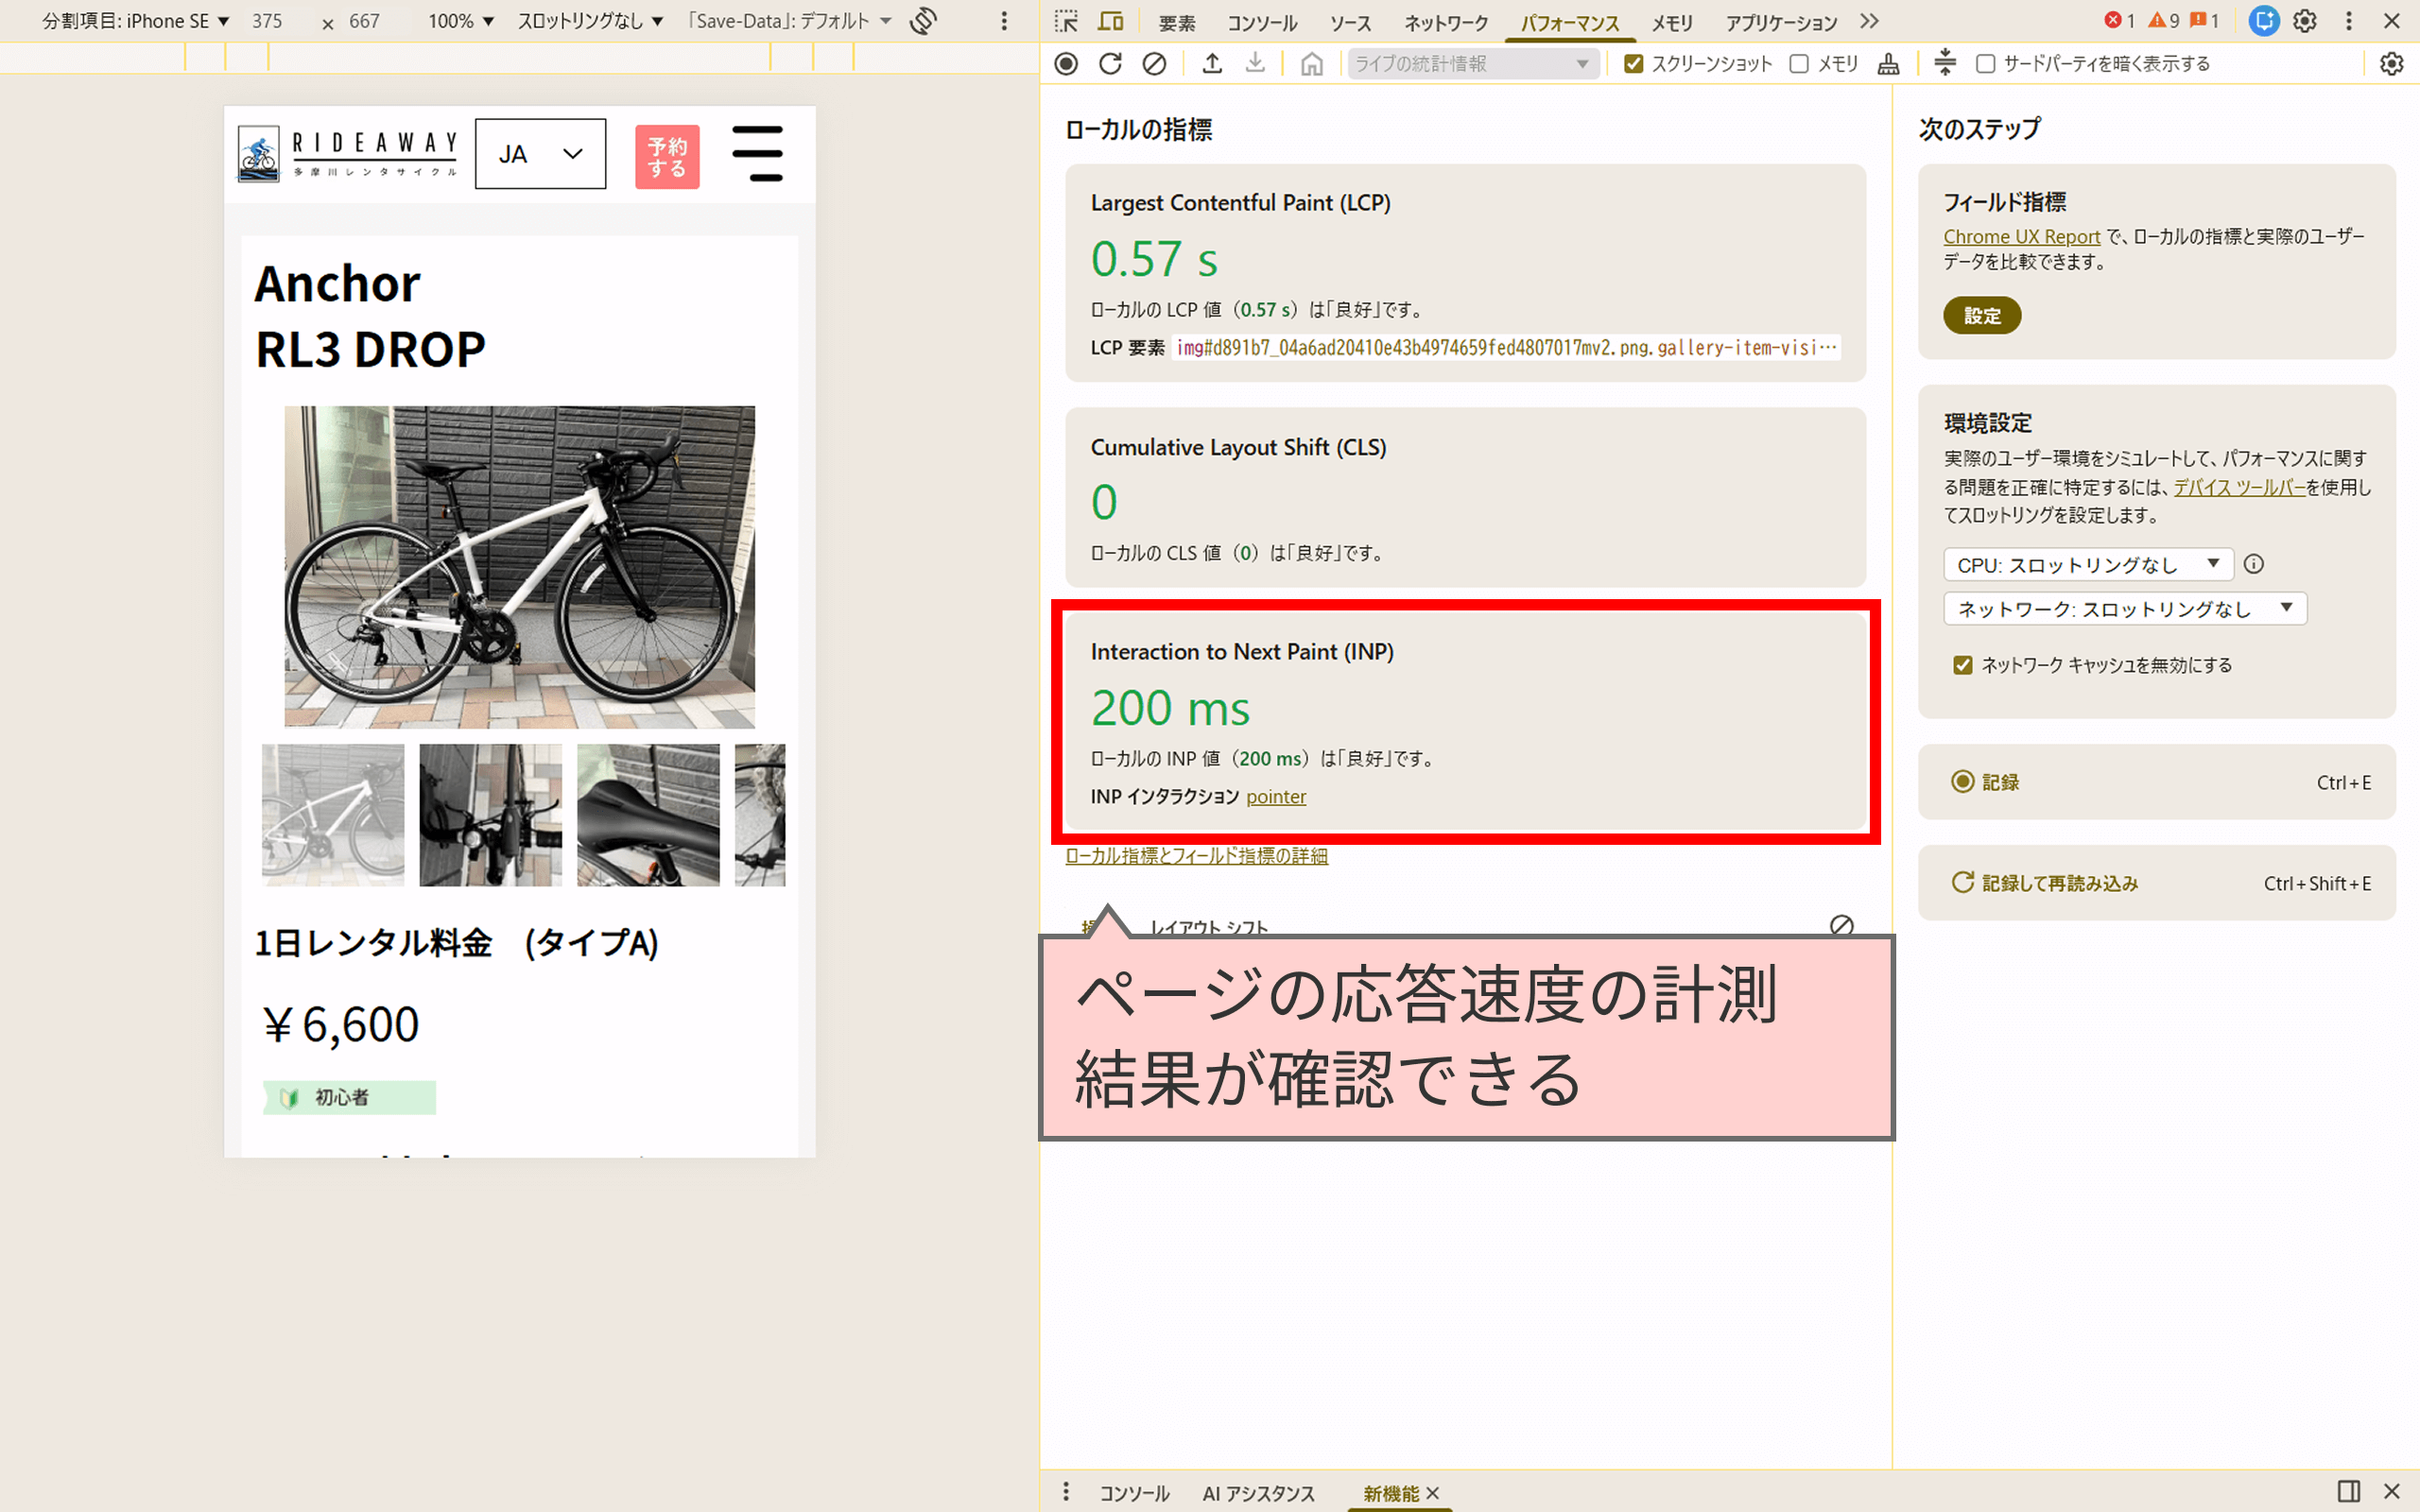Open DevTools settings gear

tap(2304, 21)
